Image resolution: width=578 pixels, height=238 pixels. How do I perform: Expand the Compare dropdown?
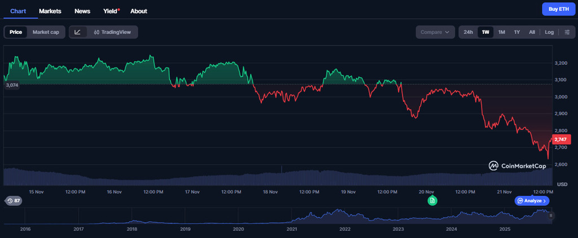pyautogui.click(x=435, y=32)
